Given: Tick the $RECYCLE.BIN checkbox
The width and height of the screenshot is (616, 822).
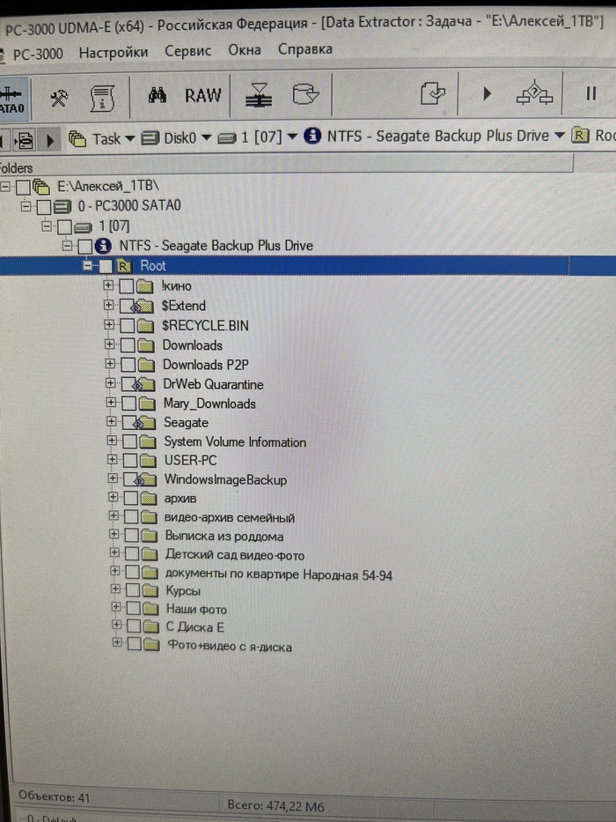Looking at the screenshot, I should pos(127,326).
